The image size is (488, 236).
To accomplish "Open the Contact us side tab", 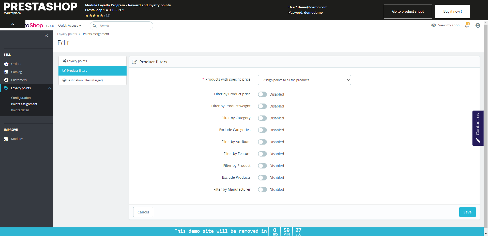I will 478,128.
